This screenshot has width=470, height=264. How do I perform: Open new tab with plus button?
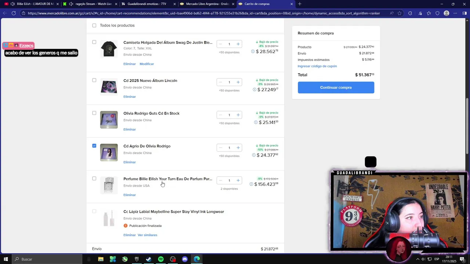click(300, 4)
